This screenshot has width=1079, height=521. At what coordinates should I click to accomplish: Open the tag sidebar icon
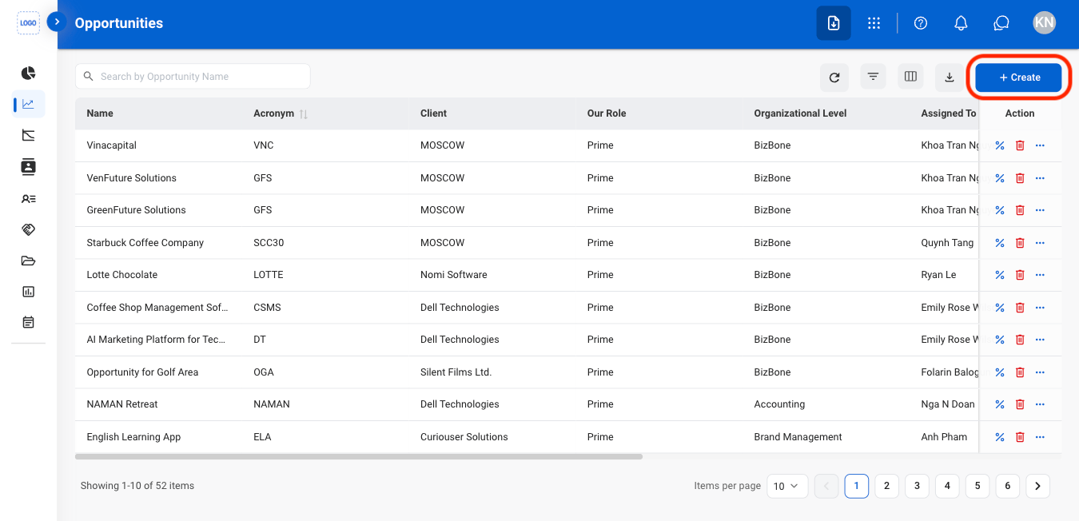[29, 229]
